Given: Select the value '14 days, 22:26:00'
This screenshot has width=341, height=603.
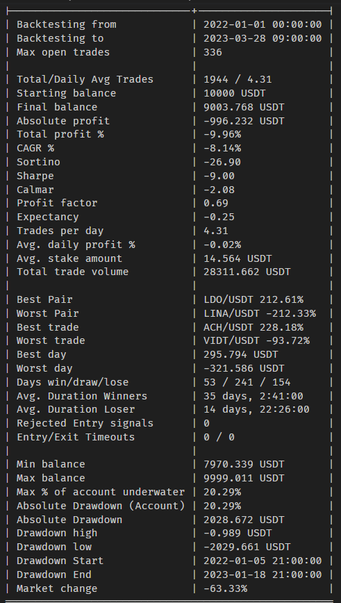Looking at the screenshot, I should click(256, 410).
